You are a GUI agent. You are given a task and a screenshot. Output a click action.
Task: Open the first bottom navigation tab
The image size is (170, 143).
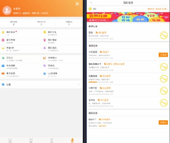10,140
